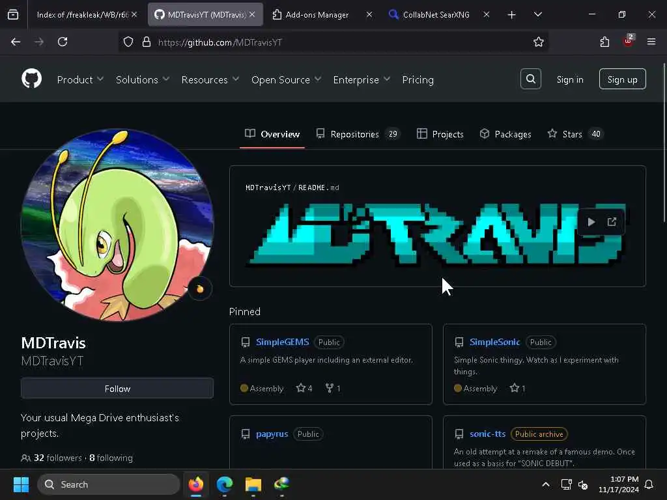Switch to the Packages tab
Screen dimensions: 667x500
[x=505, y=134]
